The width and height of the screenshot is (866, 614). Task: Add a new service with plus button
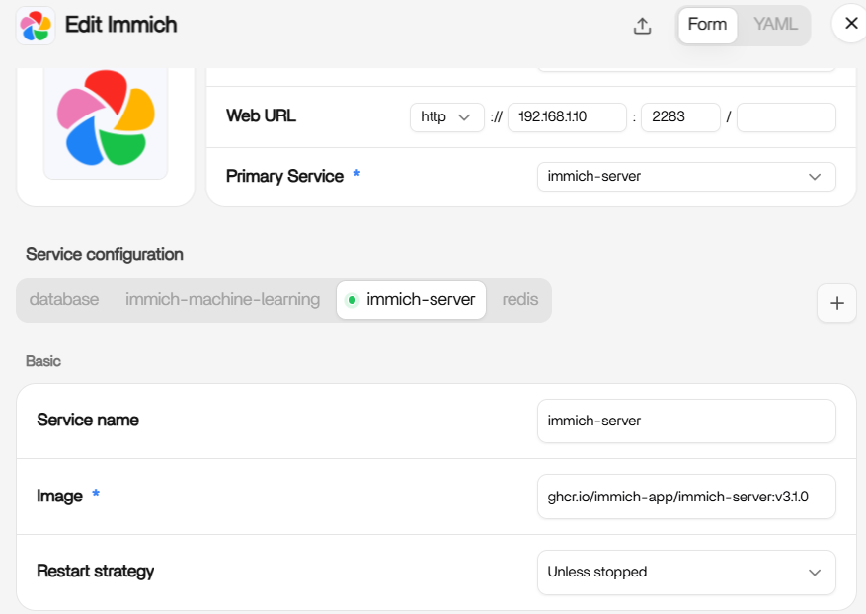coord(836,303)
